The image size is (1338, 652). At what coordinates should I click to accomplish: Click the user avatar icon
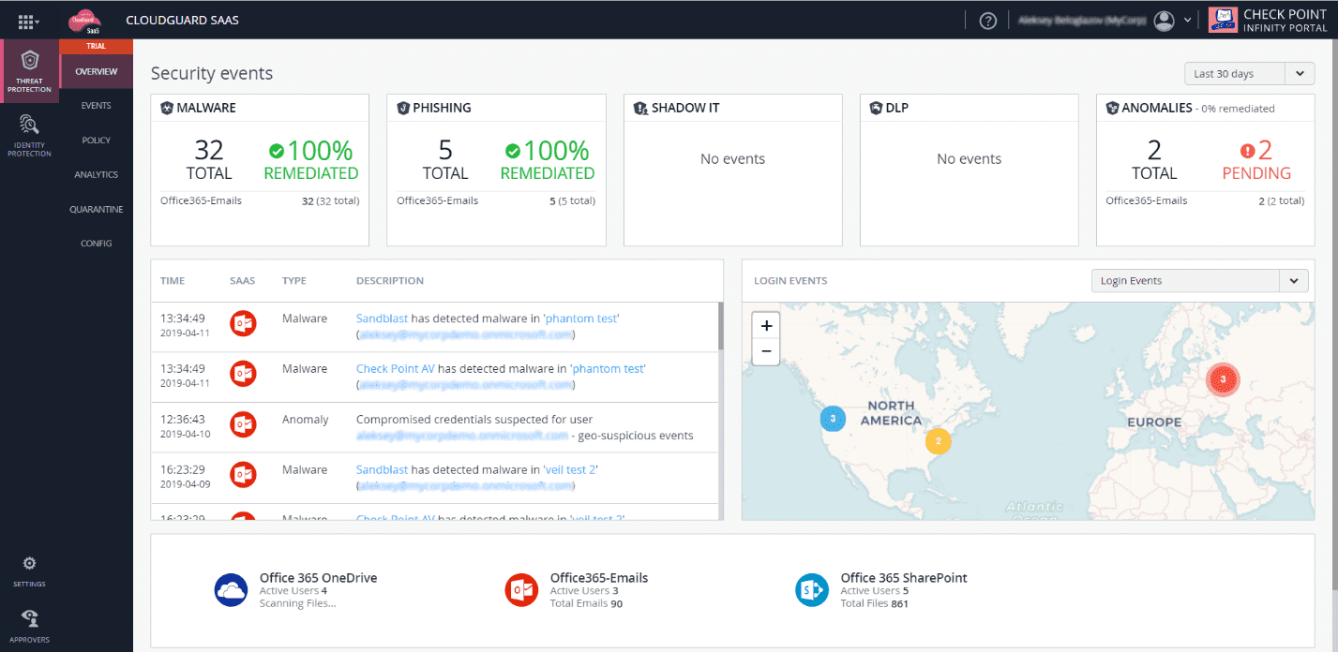tap(1165, 21)
